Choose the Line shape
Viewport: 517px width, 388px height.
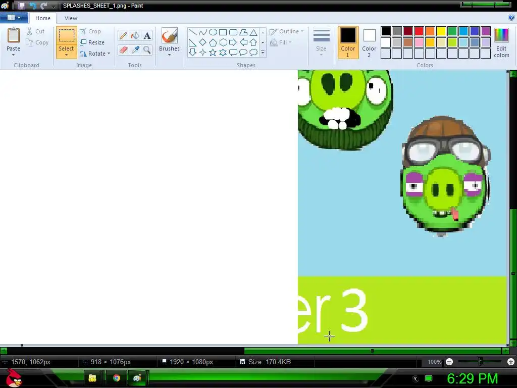193,32
